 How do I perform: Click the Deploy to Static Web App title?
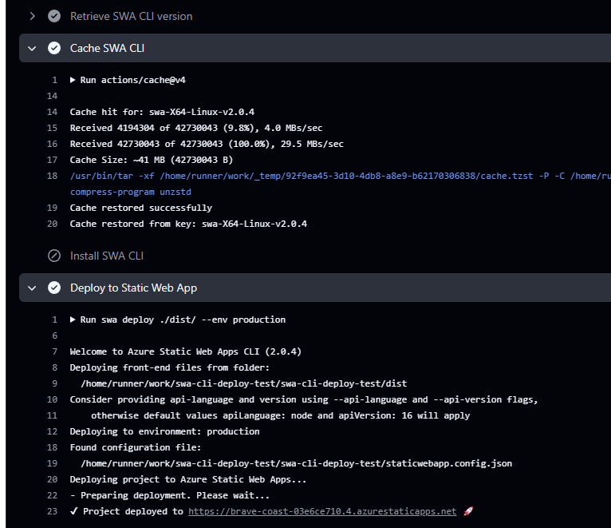point(134,288)
